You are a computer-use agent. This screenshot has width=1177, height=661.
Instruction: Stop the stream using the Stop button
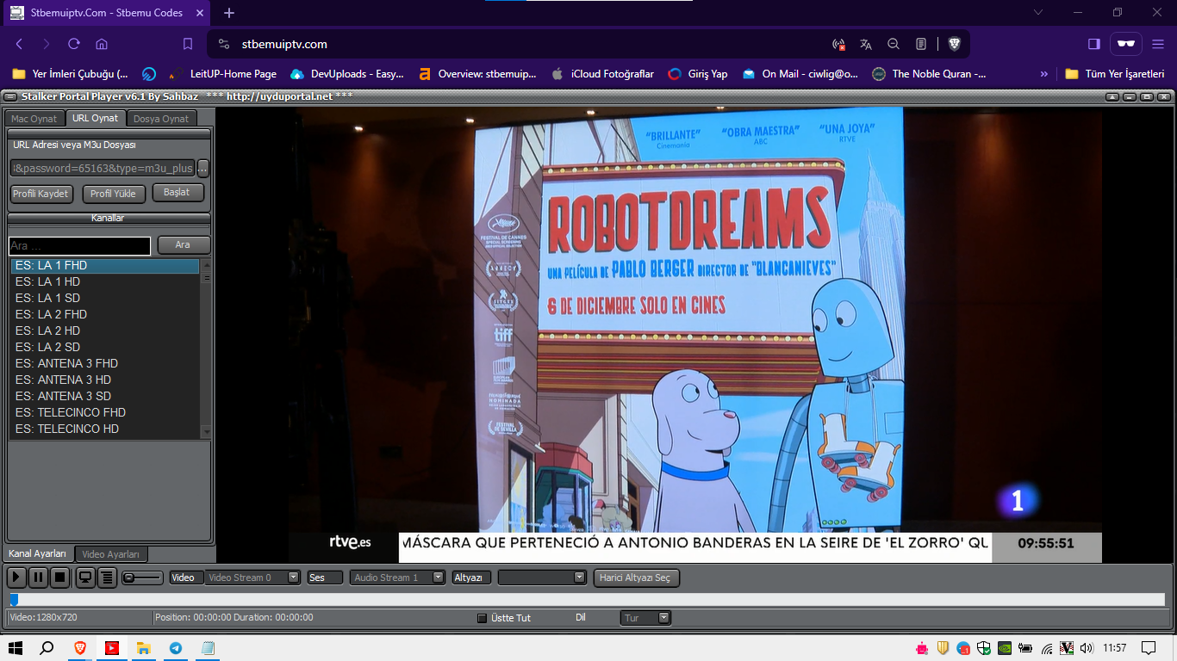(x=60, y=578)
